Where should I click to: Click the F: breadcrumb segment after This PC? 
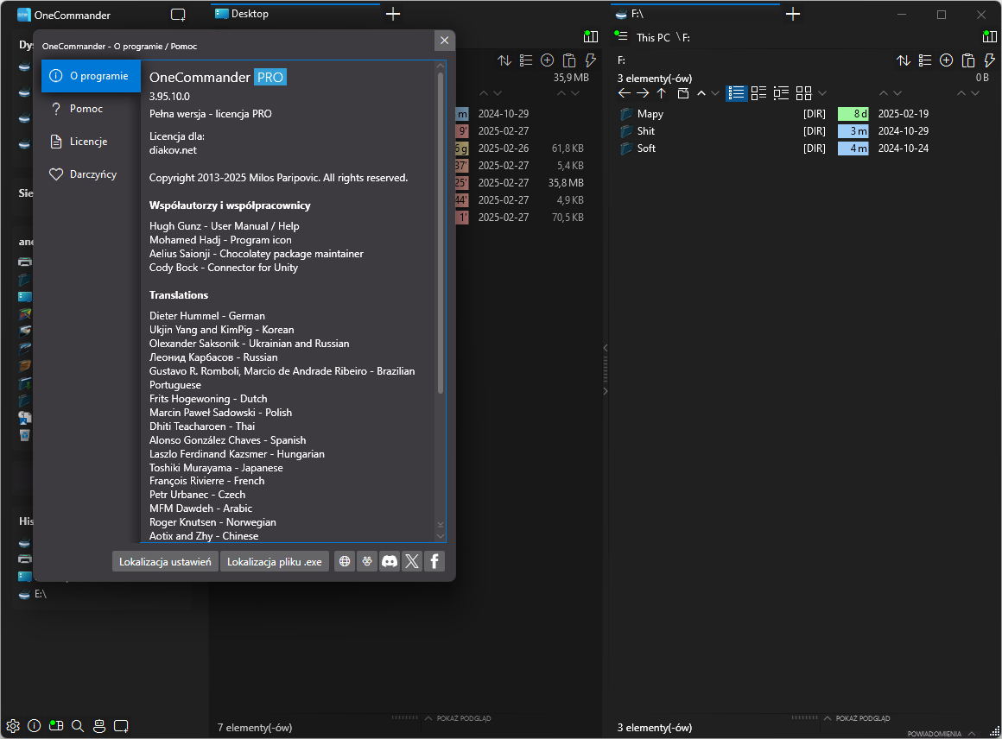(x=687, y=38)
